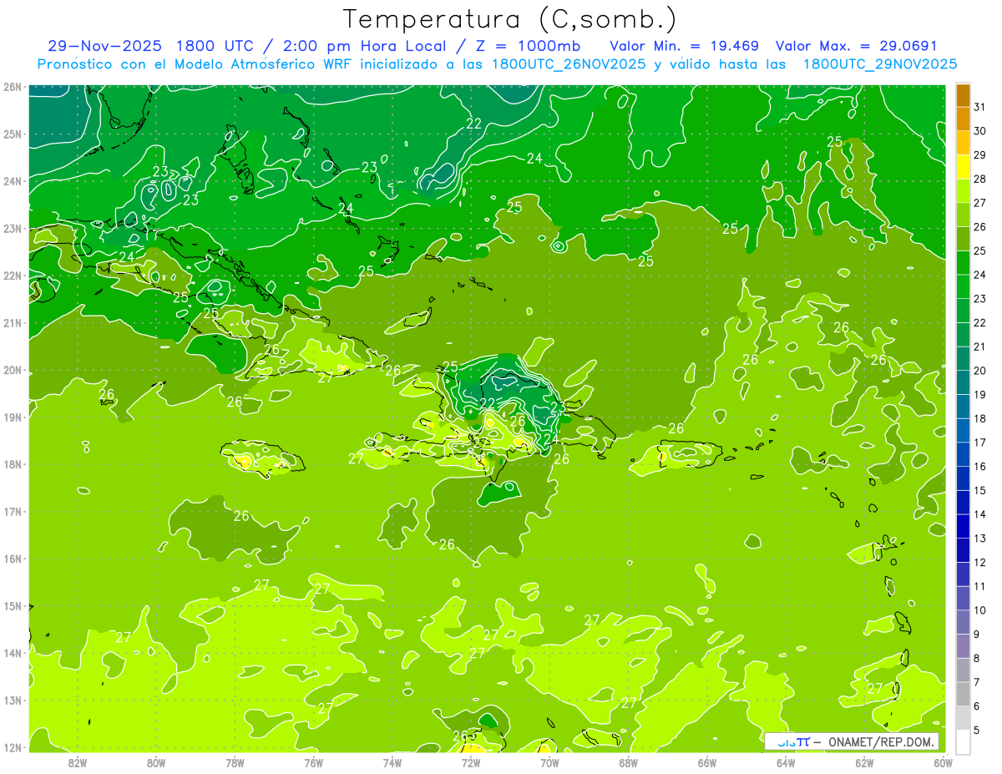Click the 22N latitude axis label
The height and width of the screenshot is (774, 1002).
(12, 276)
